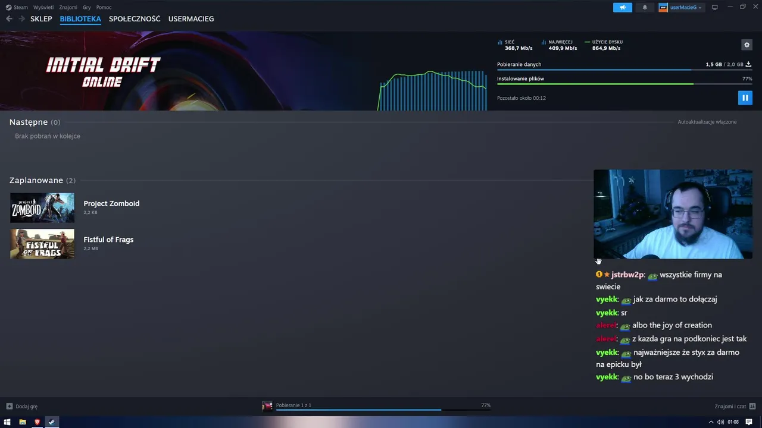Open Project Zomboid thumbnail

[42, 207]
